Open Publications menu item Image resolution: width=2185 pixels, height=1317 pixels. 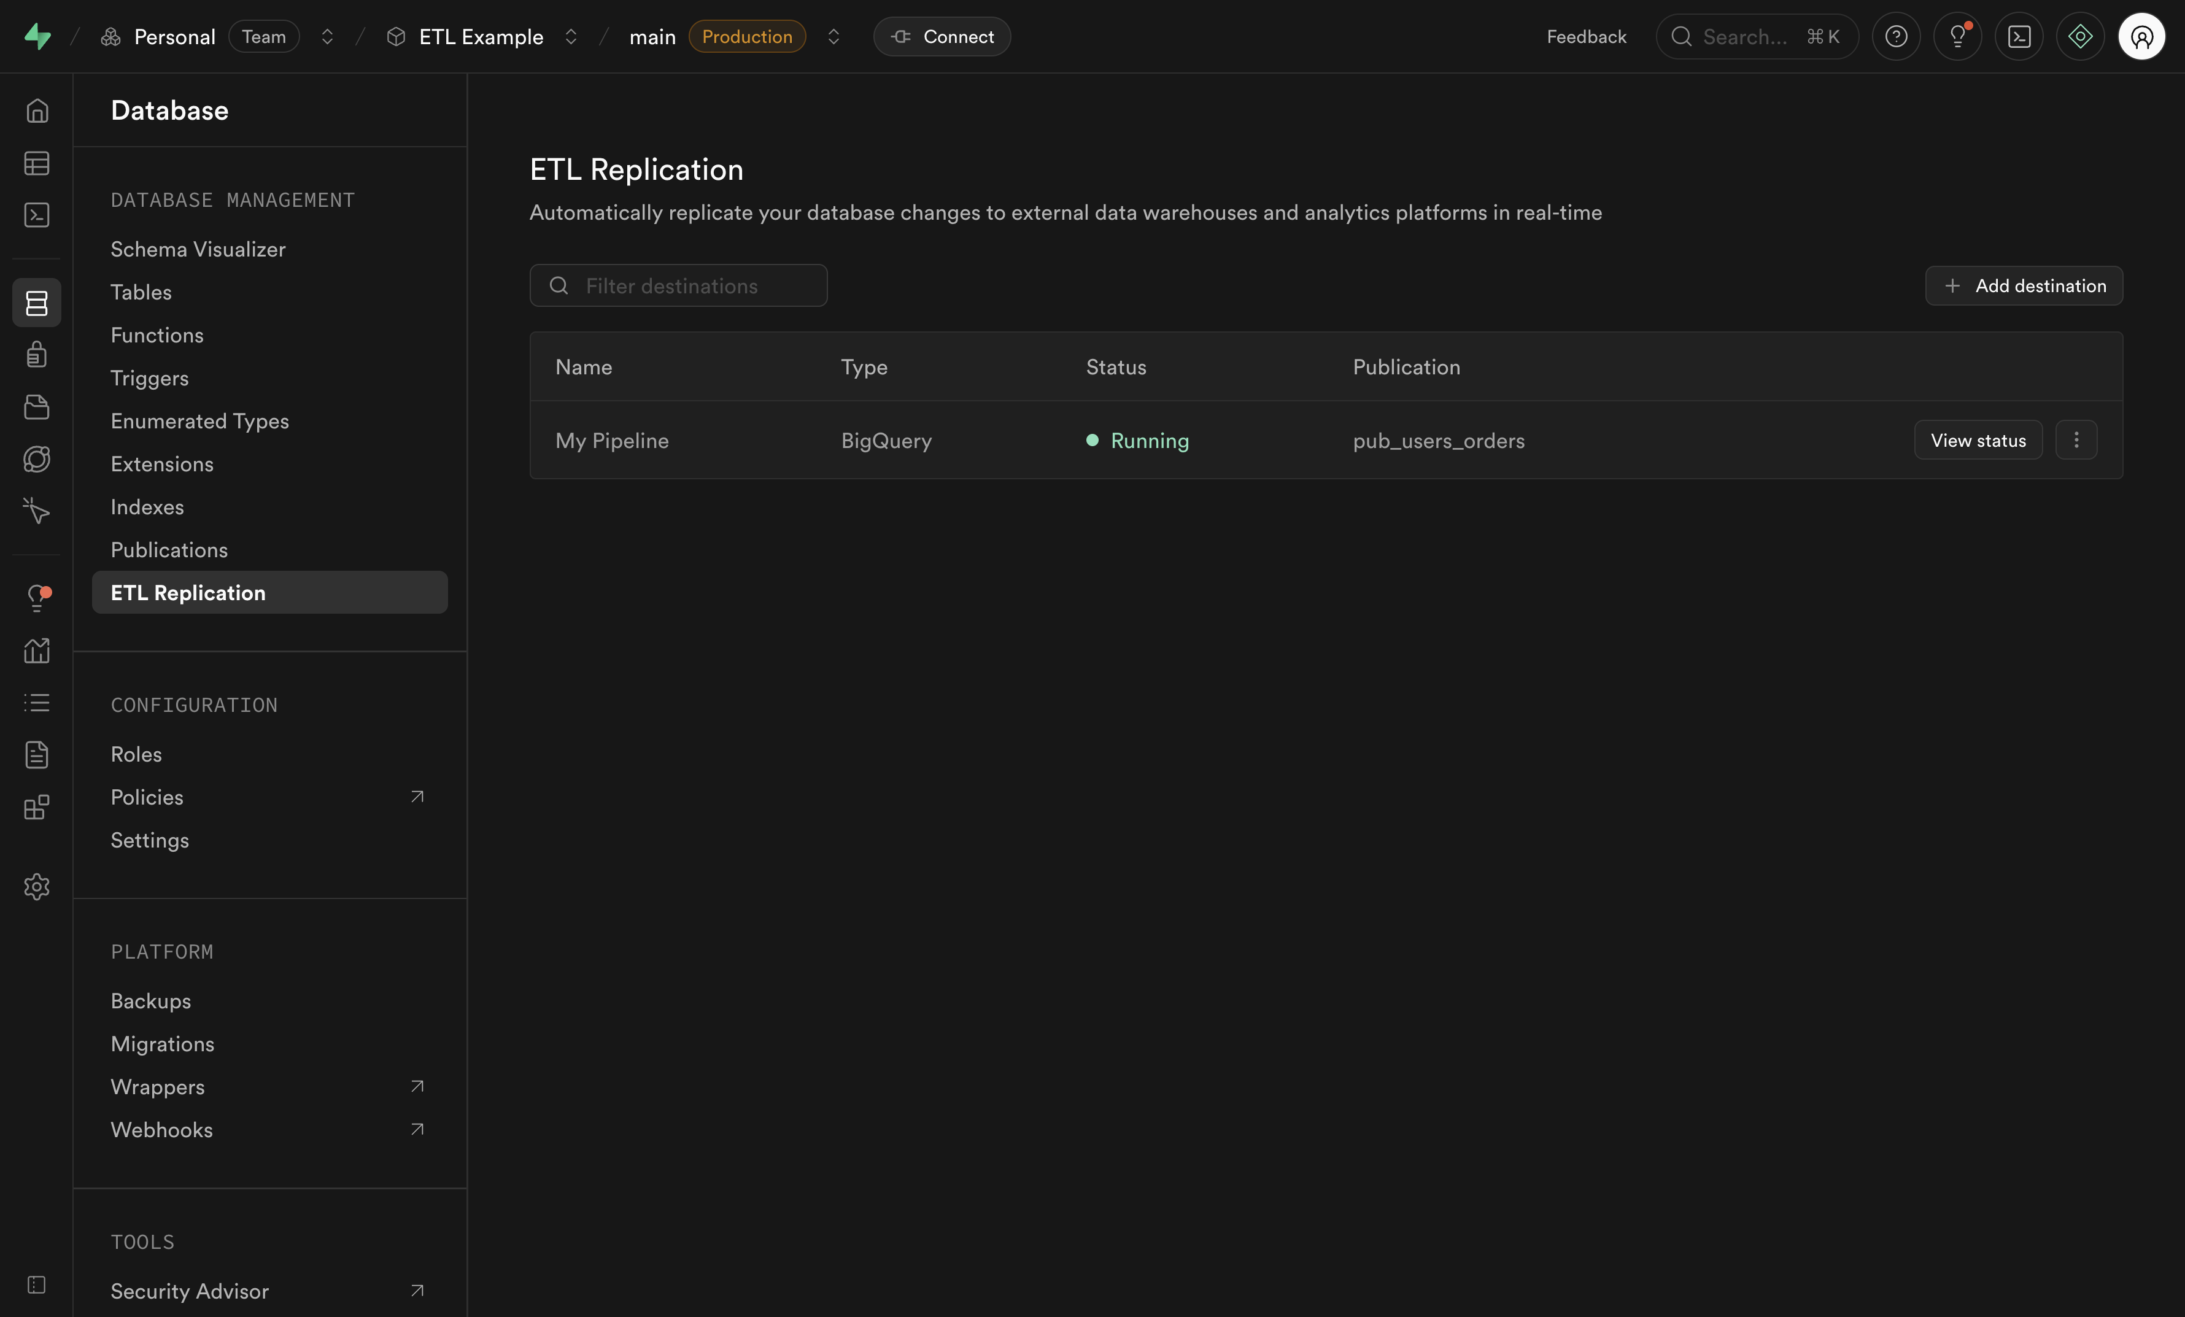[x=269, y=550]
